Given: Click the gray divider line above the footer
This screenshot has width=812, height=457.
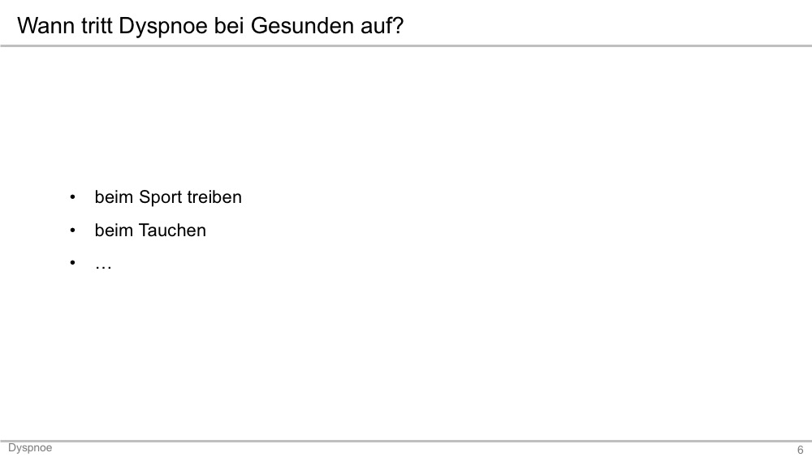Looking at the screenshot, I should 406,441.
